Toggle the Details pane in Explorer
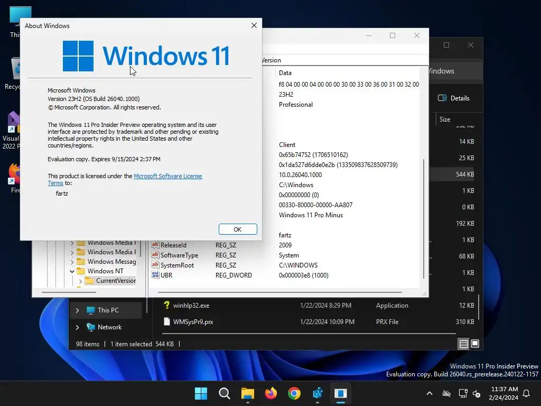 click(x=454, y=98)
